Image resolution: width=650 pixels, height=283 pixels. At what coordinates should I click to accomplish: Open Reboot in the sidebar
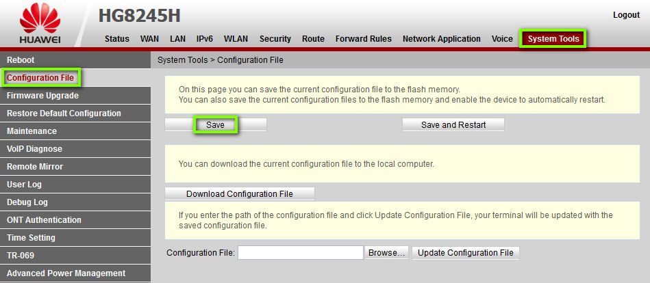(x=21, y=60)
